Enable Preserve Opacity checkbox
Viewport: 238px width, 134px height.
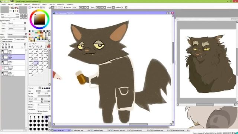pos(1,39)
